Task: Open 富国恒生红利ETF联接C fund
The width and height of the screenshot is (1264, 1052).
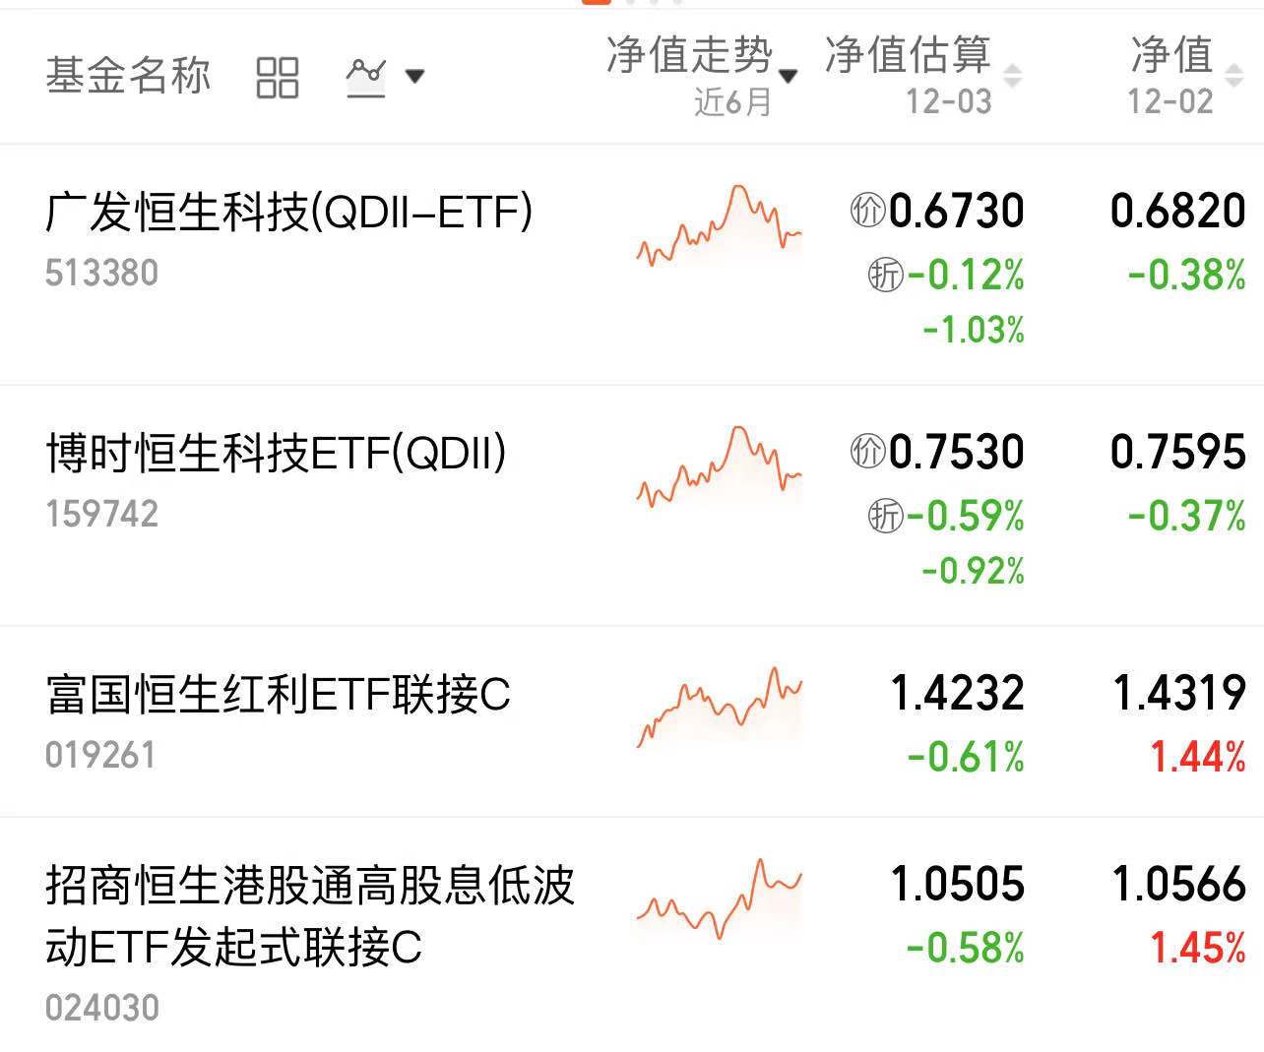Action: pos(278,695)
